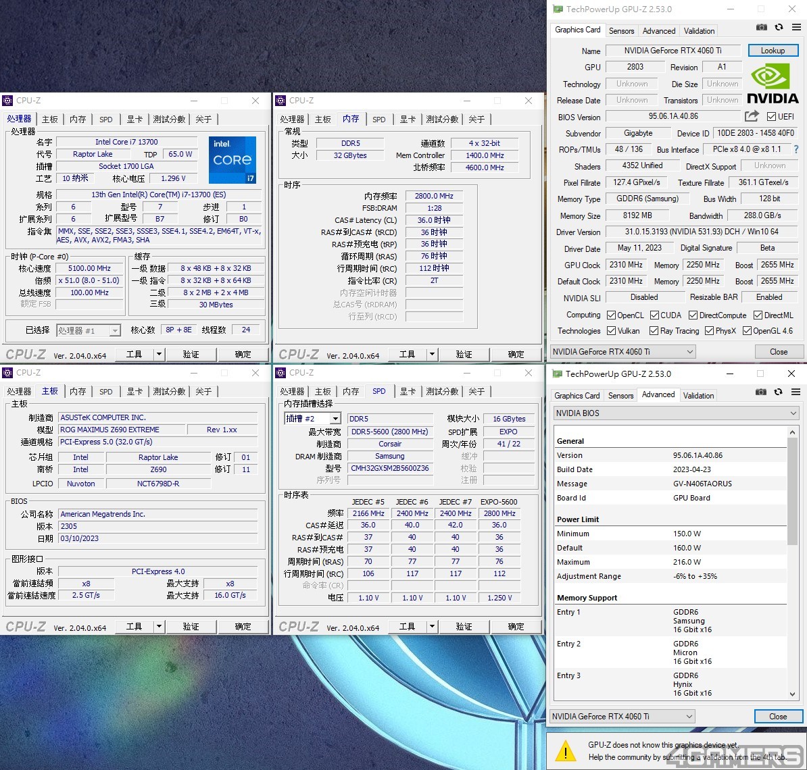Viewport: 807px width, 770px height.
Task: Click 验证 button in CPU-Z processor window
Action: click(191, 354)
